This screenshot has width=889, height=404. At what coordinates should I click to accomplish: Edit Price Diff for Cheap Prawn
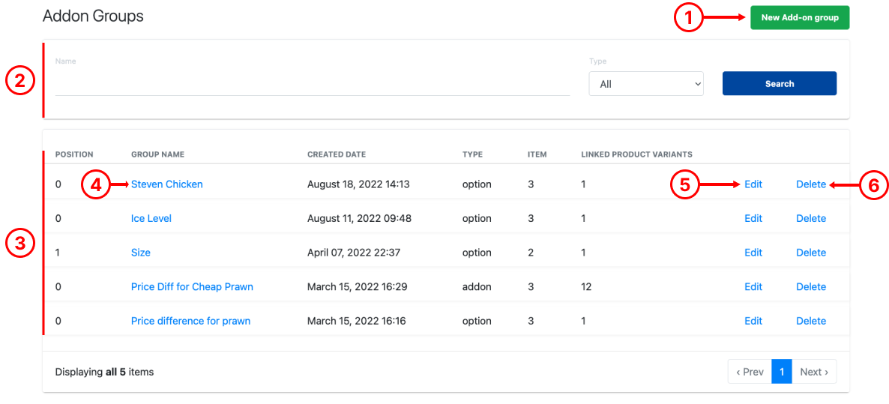(x=753, y=287)
